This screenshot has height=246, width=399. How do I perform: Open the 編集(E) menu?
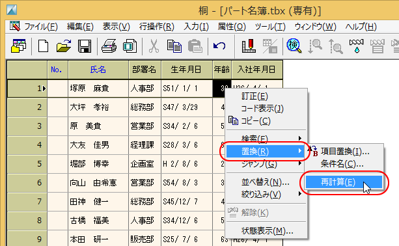[80, 27]
